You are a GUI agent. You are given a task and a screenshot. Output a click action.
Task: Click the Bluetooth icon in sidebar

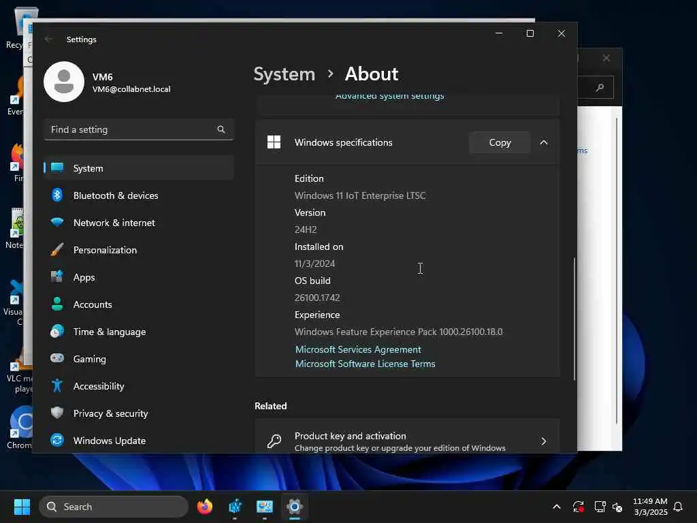pos(57,195)
